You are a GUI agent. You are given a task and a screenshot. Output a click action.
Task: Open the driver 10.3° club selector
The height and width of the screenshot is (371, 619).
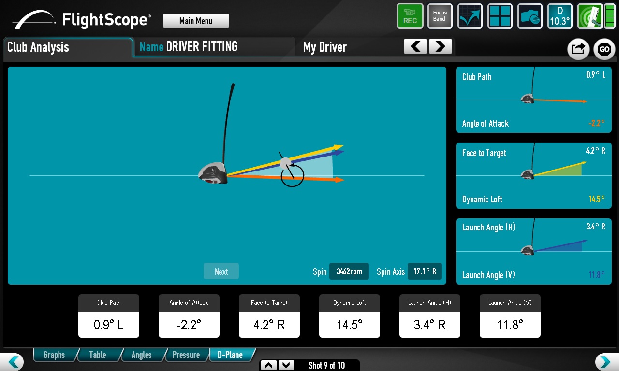(560, 16)
